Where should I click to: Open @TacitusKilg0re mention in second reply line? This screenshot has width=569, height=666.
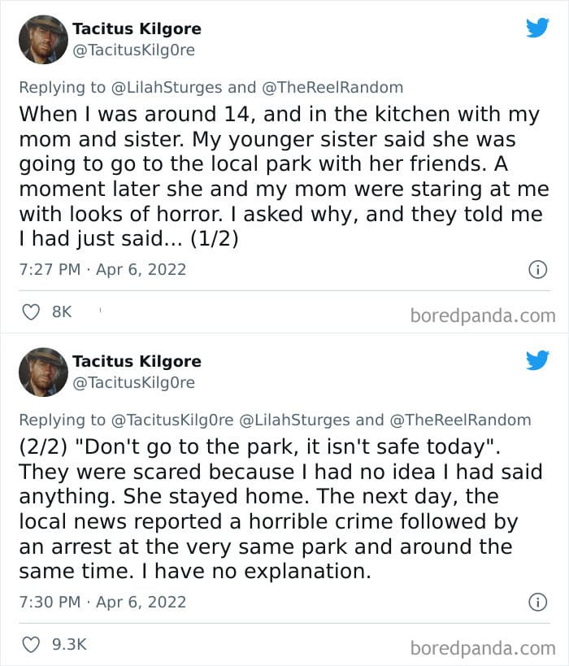click(172, 420)
